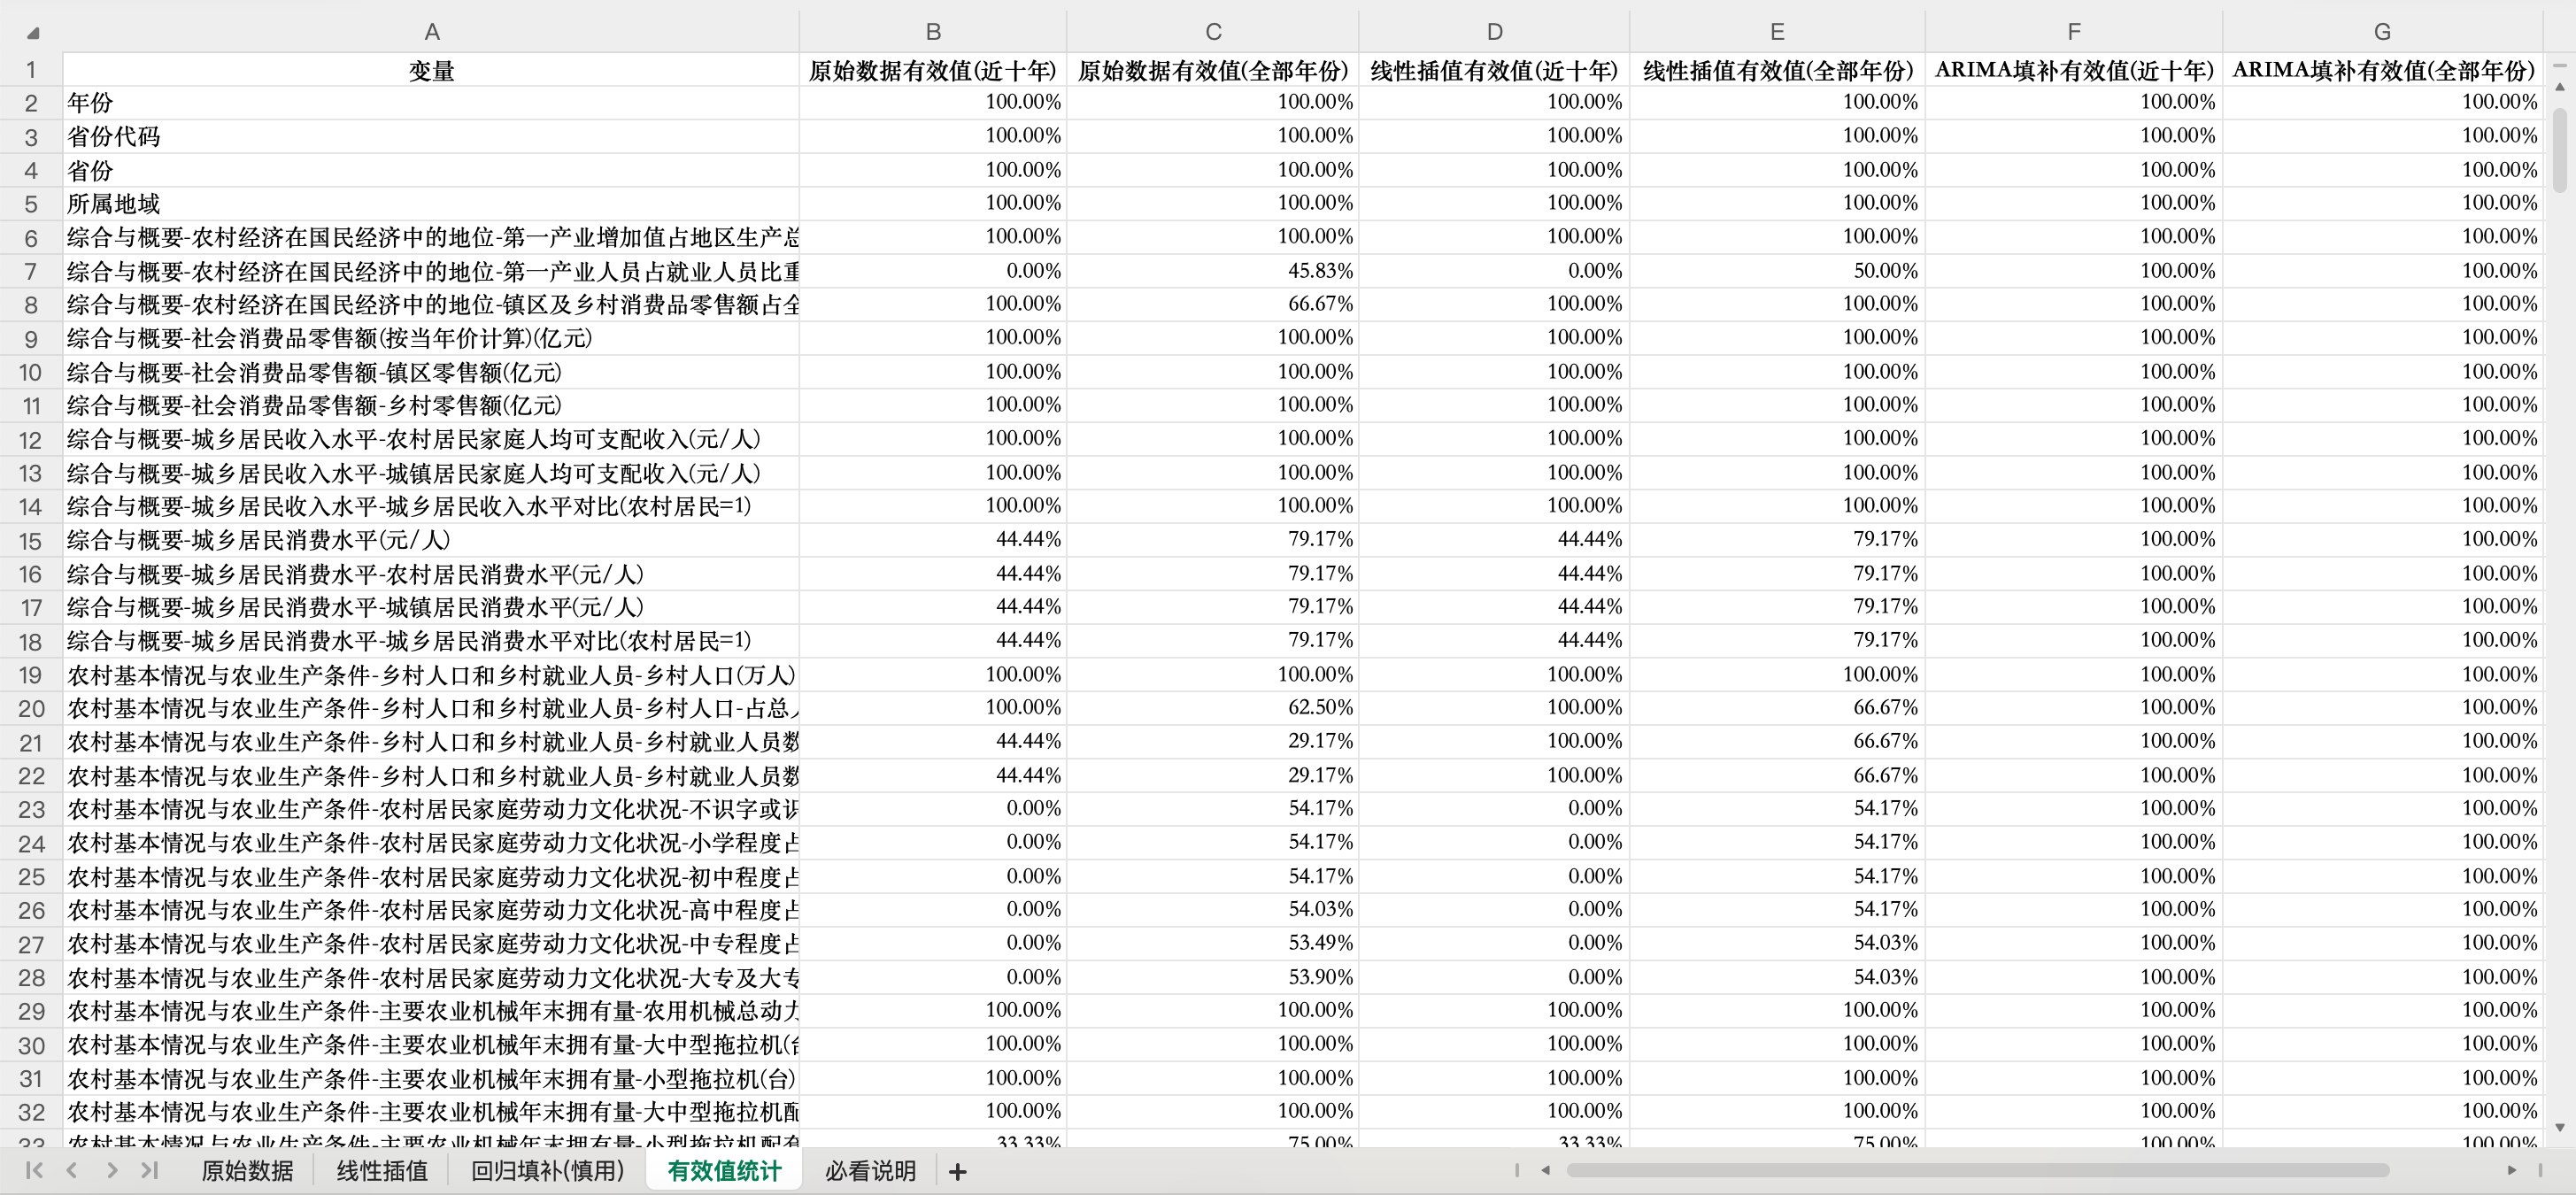2576x1195 pixels.
Task: Click 综合与概要-城乡居民消费水平(元/人) cell
Action: [x=432, y=540]
